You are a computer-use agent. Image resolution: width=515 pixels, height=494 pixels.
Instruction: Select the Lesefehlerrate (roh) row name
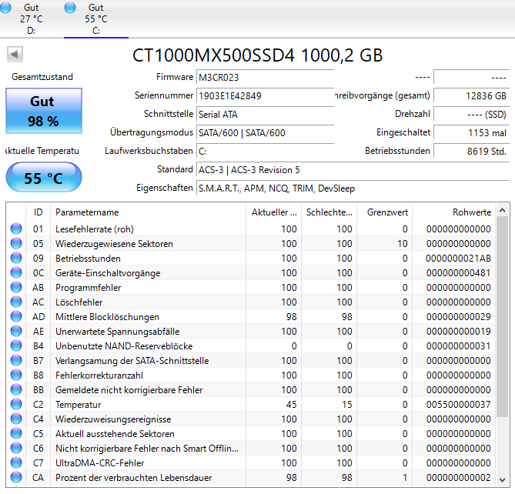coord(95,229)
